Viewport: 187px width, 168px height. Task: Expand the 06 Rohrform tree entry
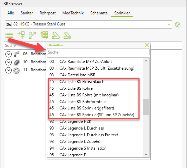pos(9,54)
